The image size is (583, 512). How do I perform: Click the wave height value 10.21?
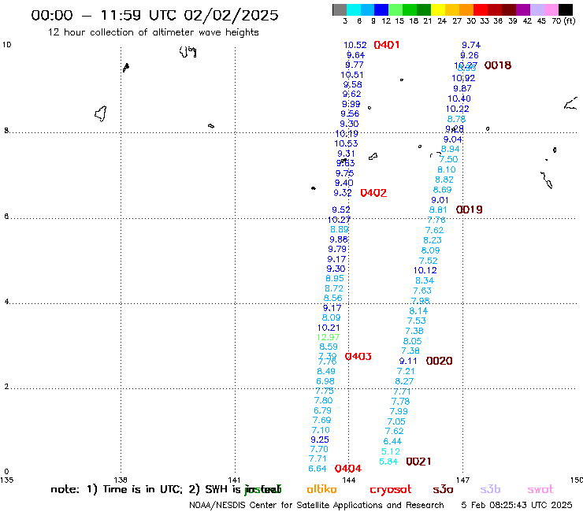[x=329, y=328]
